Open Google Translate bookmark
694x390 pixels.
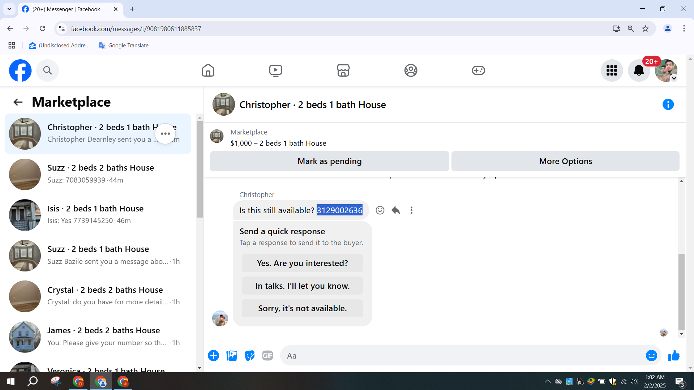[x=124, y=46]
